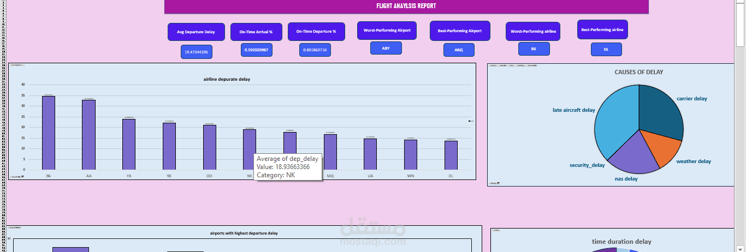The height and width of the screenshot is (252, 746).
Task: Click the 'nas delay' data label
Action: [626, 179]
